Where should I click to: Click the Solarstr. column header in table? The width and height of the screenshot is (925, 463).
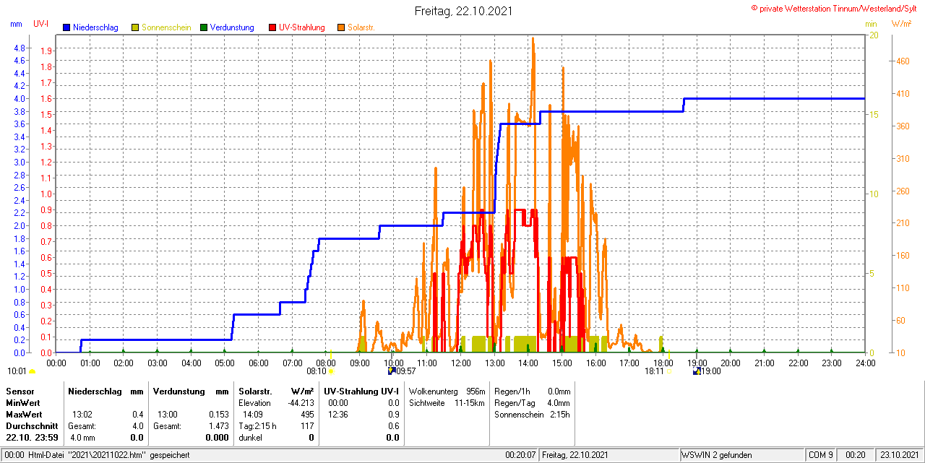click(254, 391)
